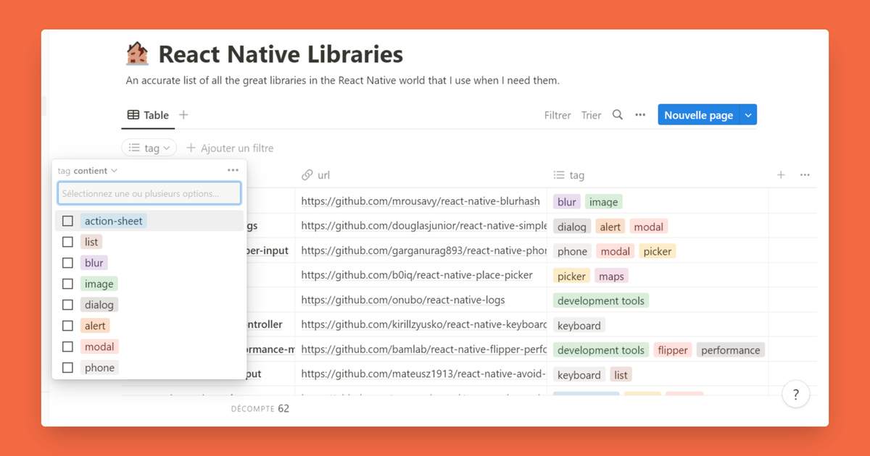Open the react-native-logs GitHub link
Screen dimensions: 870x456
tap(403, 300)
